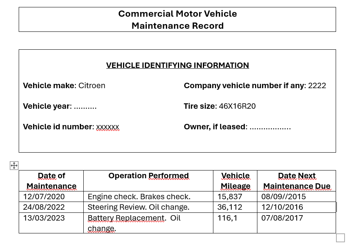Click the mileage cell showing '116,1'
This screenshot has width=352, height=247.
click(227, 218)
